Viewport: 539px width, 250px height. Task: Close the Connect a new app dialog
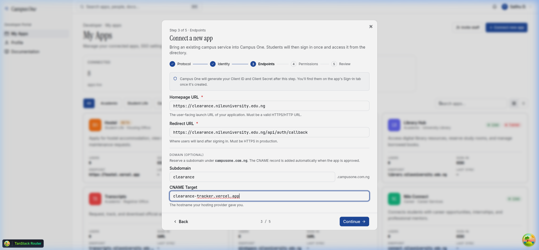click(371, 26)
